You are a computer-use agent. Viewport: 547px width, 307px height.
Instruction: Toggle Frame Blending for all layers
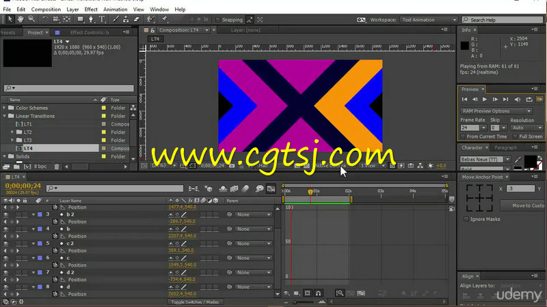234,189
